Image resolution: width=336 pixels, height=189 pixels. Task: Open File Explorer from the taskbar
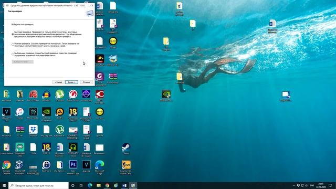point(99,185)
